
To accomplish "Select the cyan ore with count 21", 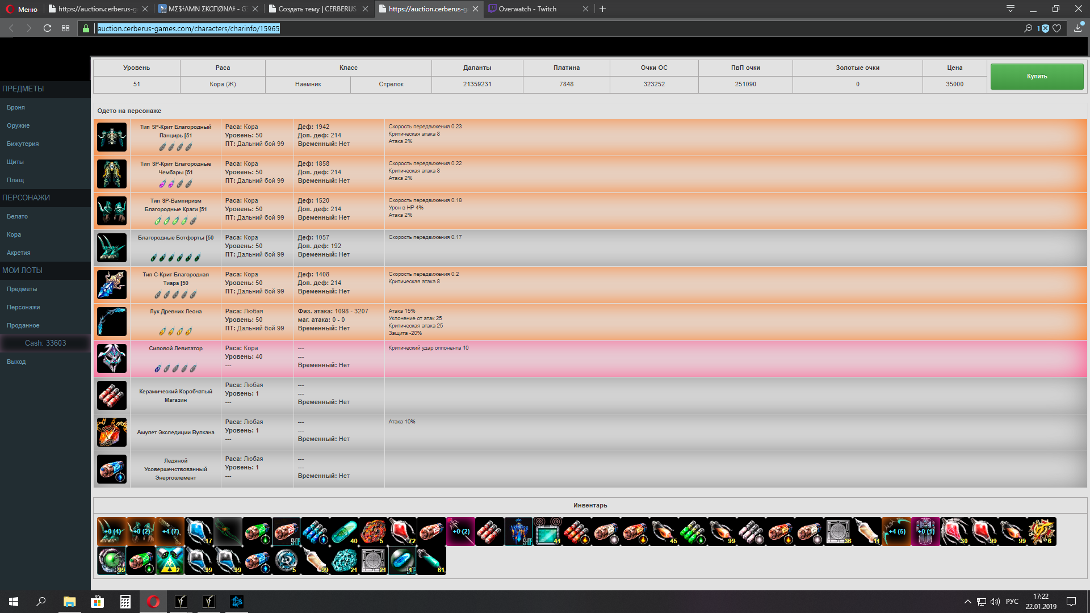I will [344, 561].
